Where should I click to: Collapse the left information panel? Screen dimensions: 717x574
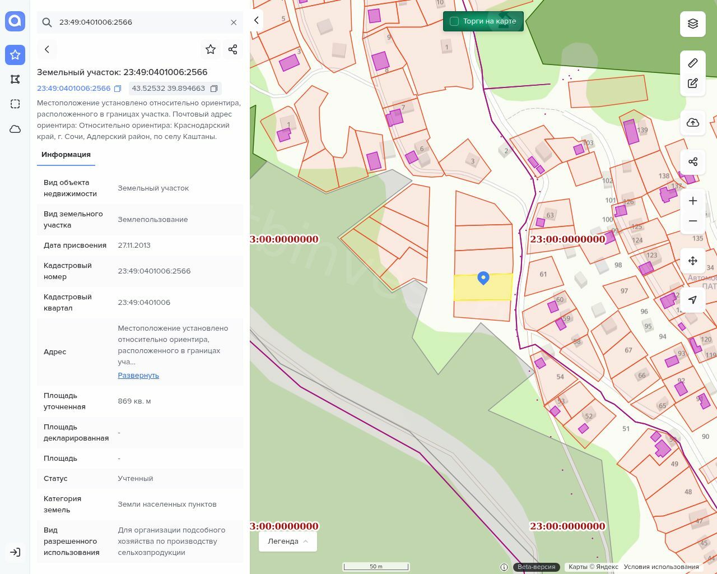point(257,20)
